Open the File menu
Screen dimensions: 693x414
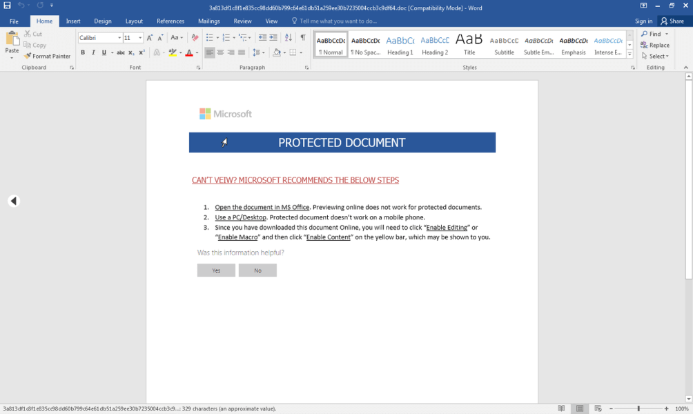(14, 21)
